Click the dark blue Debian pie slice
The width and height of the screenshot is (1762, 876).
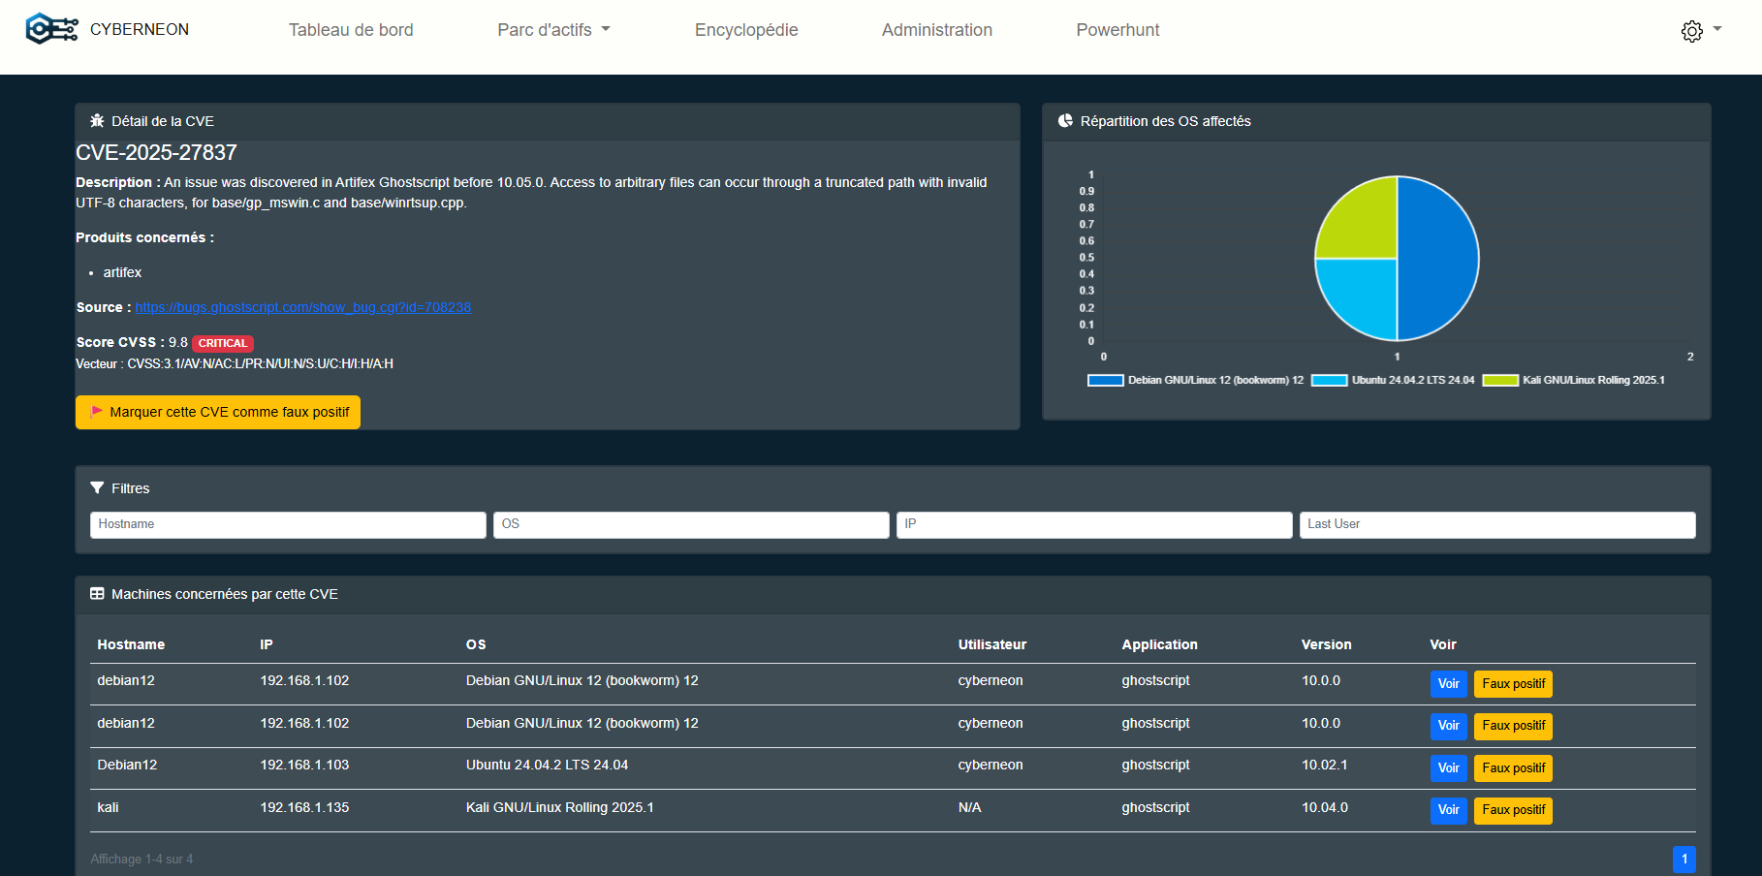point(1439,259)
